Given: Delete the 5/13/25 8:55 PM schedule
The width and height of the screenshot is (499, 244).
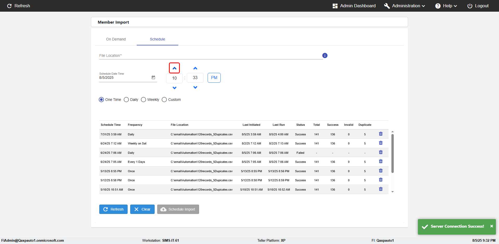Looking at the screenshot, I should click(380, 171).
